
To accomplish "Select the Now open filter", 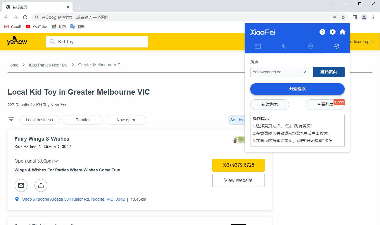I will tap(126, 120).
